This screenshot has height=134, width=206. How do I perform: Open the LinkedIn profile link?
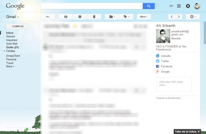click(x=166, y=56)
